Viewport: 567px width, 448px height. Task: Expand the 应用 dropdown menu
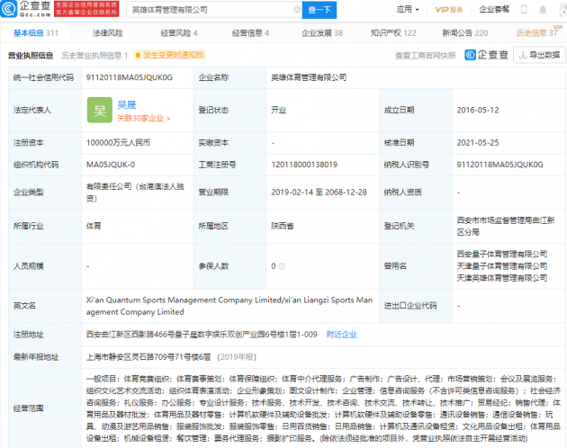pos(408,9)
